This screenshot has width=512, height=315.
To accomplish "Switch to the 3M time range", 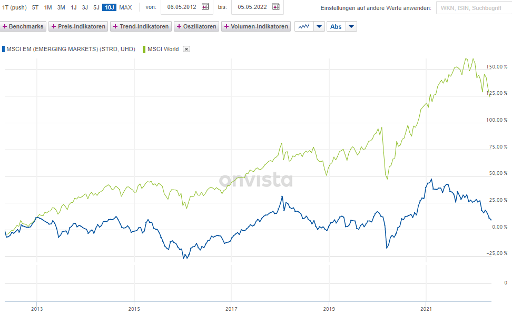I will tap(61, 7).
